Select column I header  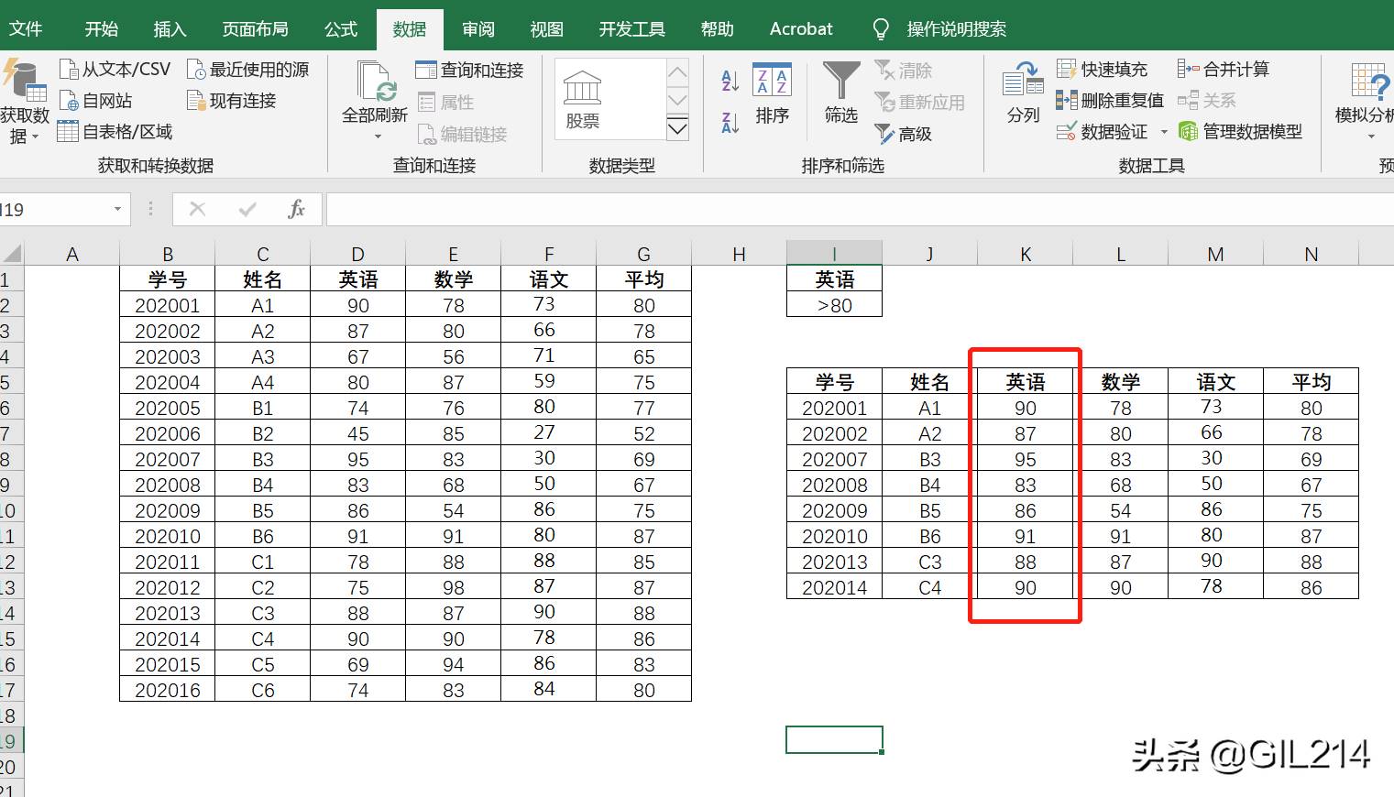[x=834, y=254]
